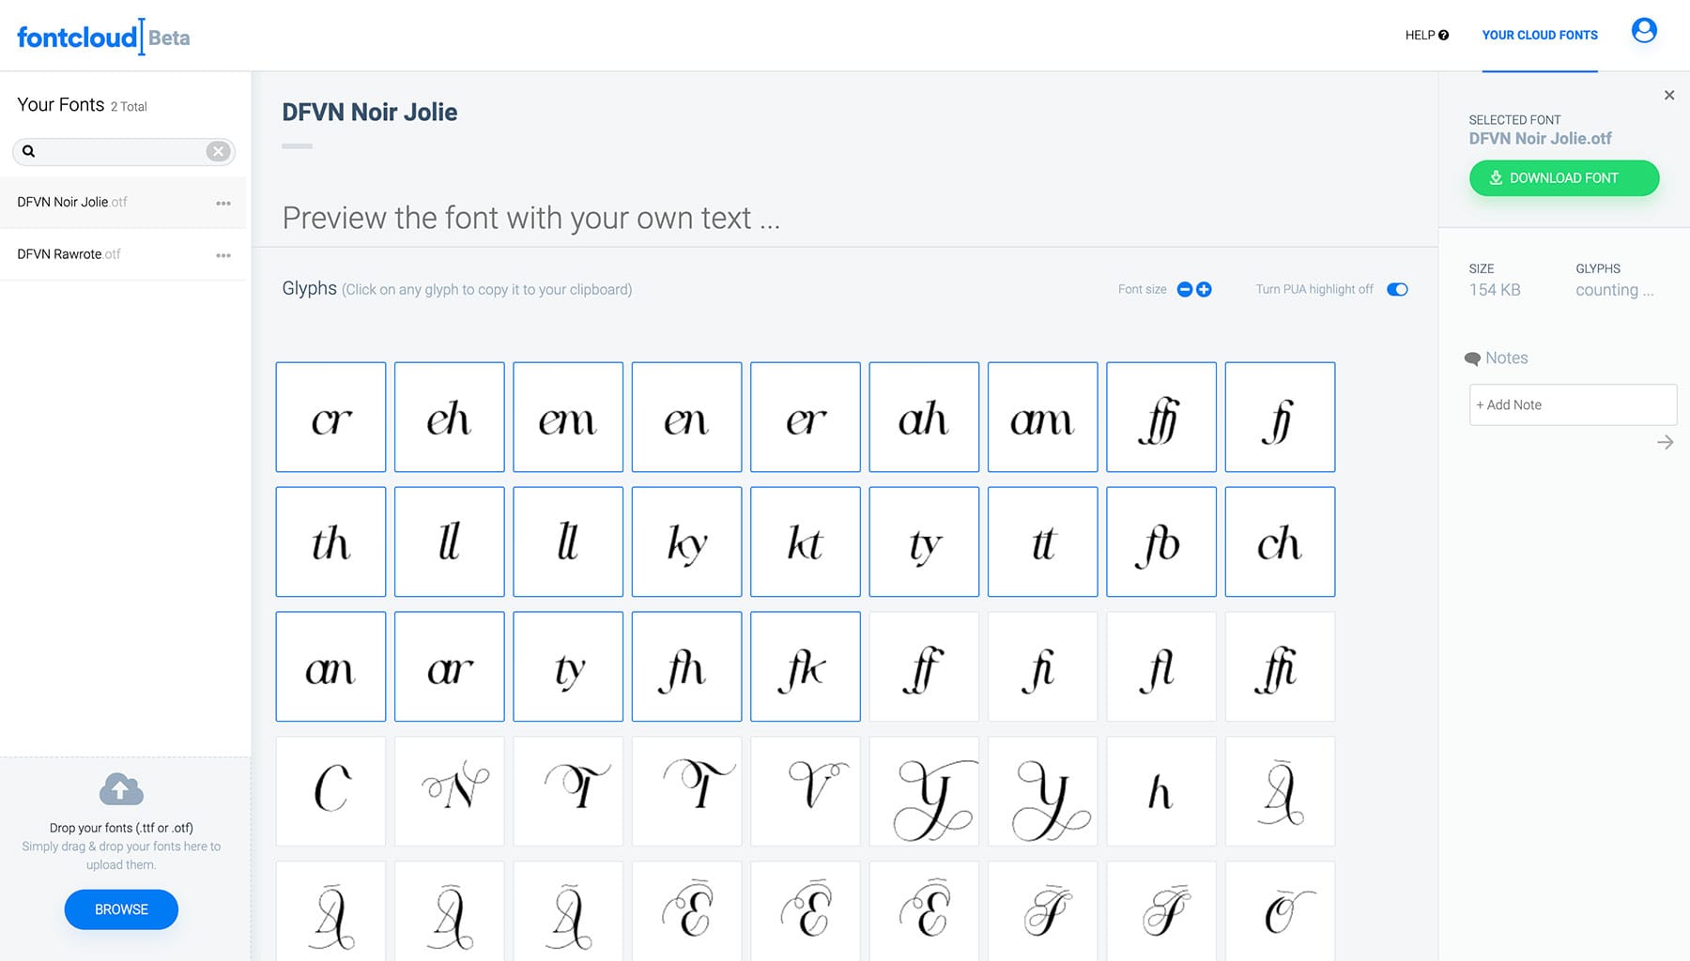Copy the 'ffi' ligature glyph
The image size is (1690, 961).
pyautogui.click(x=1281, y=666)
